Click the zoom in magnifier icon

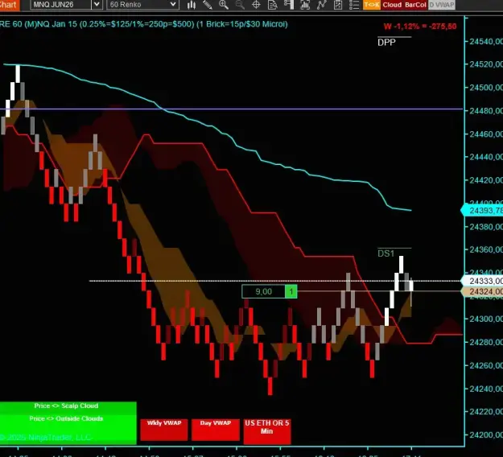[x=224, y=5]
